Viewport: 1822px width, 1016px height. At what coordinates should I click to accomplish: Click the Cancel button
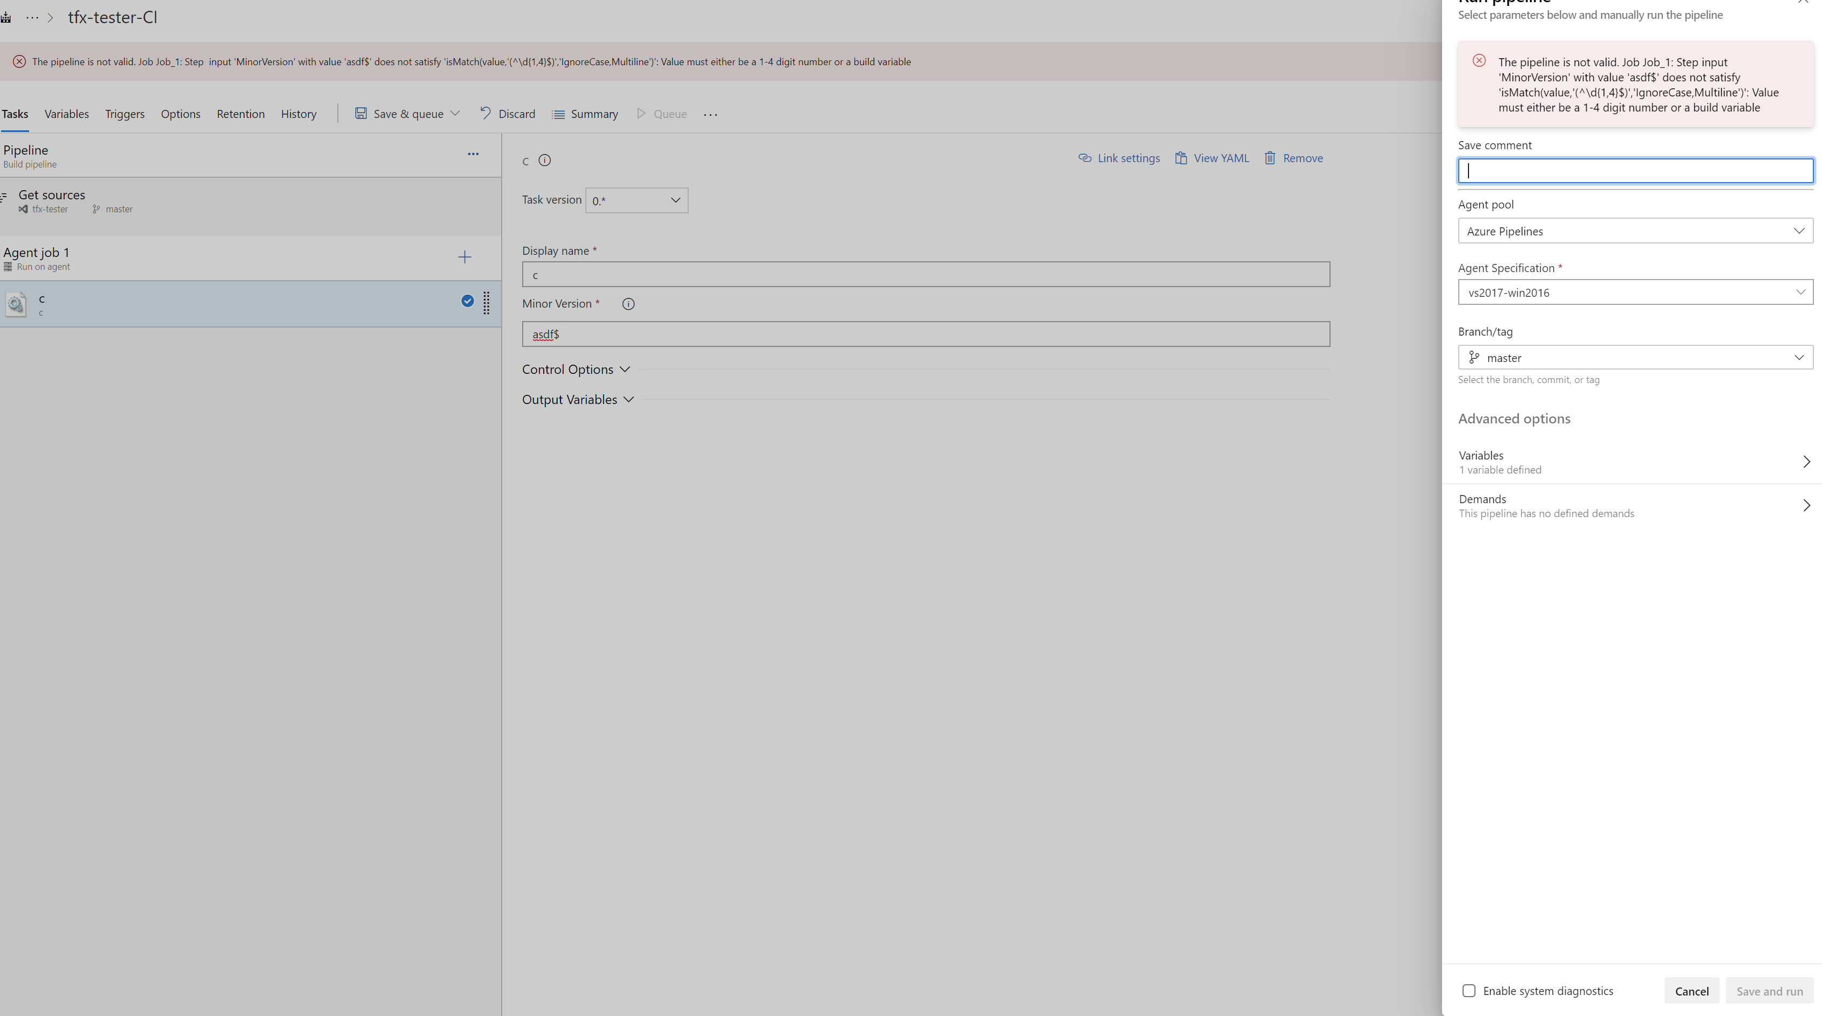coord(1691,991)
